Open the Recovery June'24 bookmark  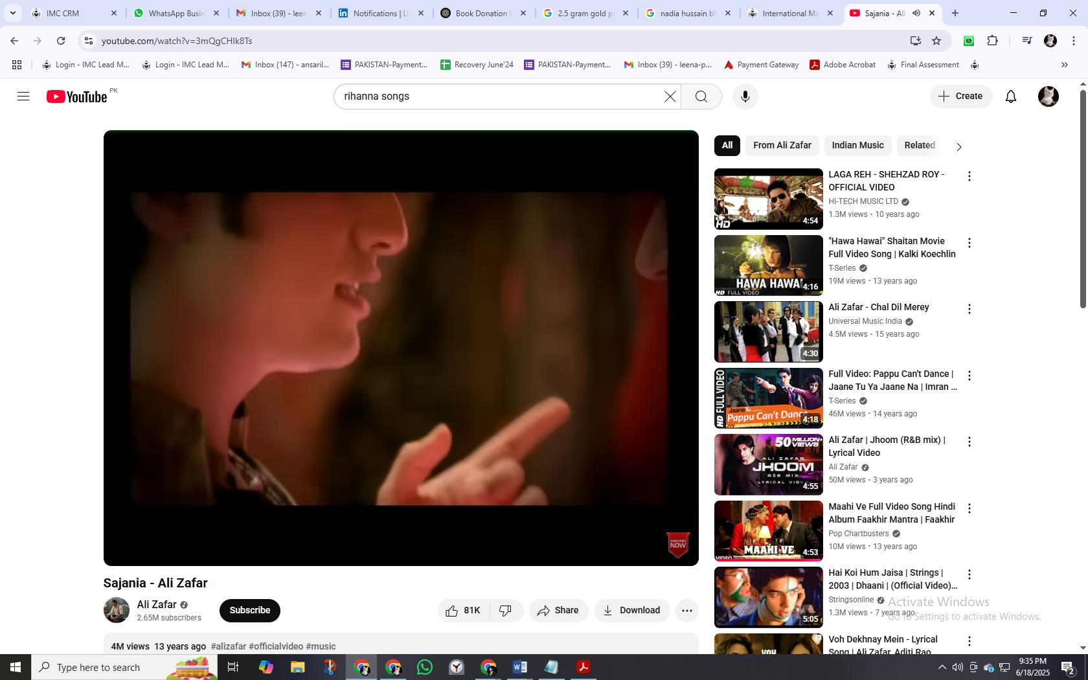click(477, 65)
